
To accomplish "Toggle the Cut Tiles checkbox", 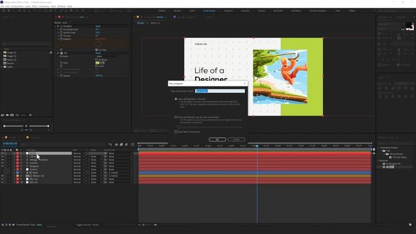I will coord(97,50).
